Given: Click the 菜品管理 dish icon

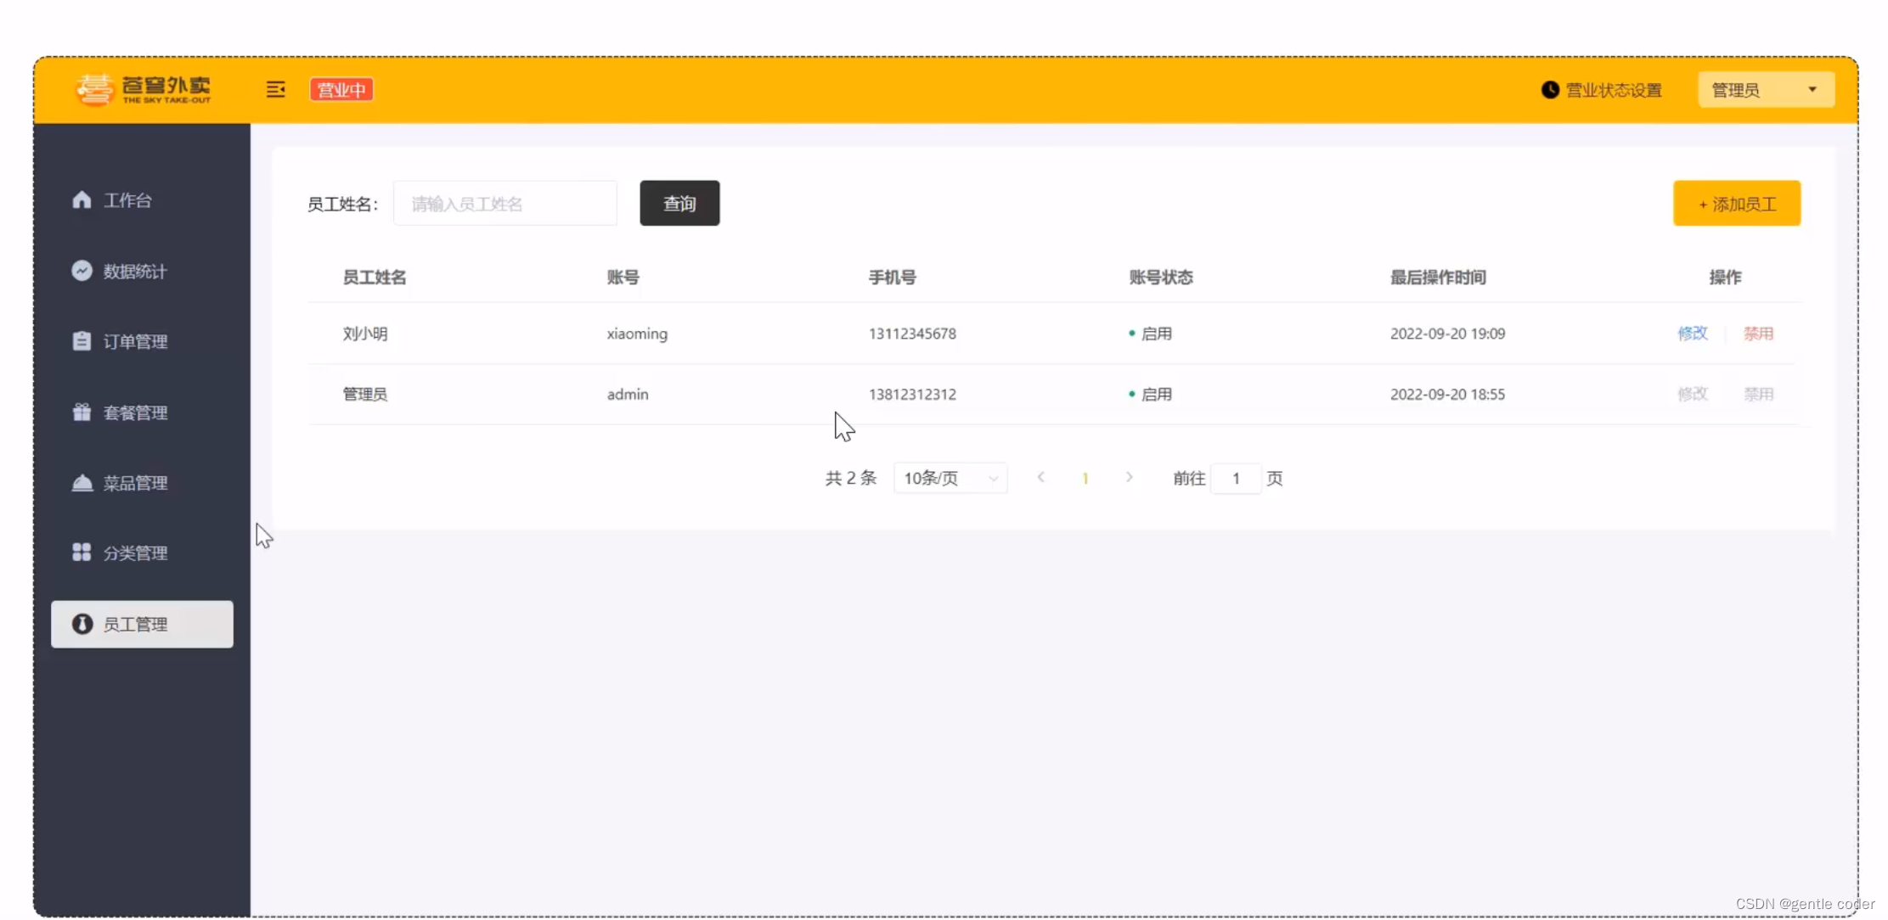Looking at the screenshot, I should point(82,483).
